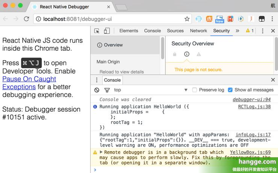This screenshot has width=278, height=173.
Task: Open the RCTLog.js:38 source link
Action: [254, 106]
